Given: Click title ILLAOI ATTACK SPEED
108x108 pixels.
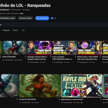Looking at the screenshot, I should [27, 99].
